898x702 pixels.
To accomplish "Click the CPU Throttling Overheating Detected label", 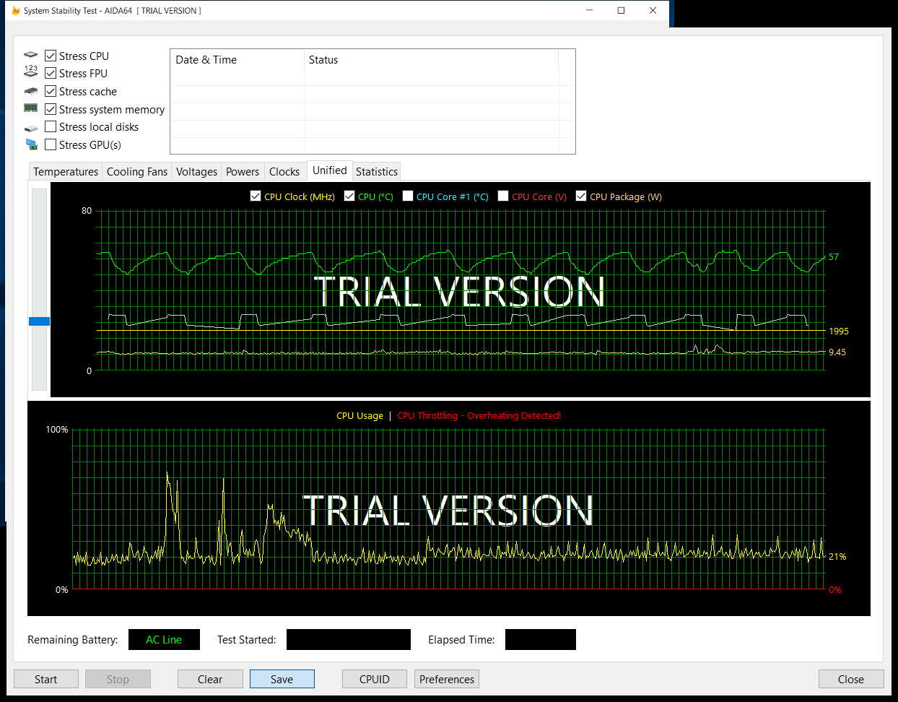I will pos(479,415).
